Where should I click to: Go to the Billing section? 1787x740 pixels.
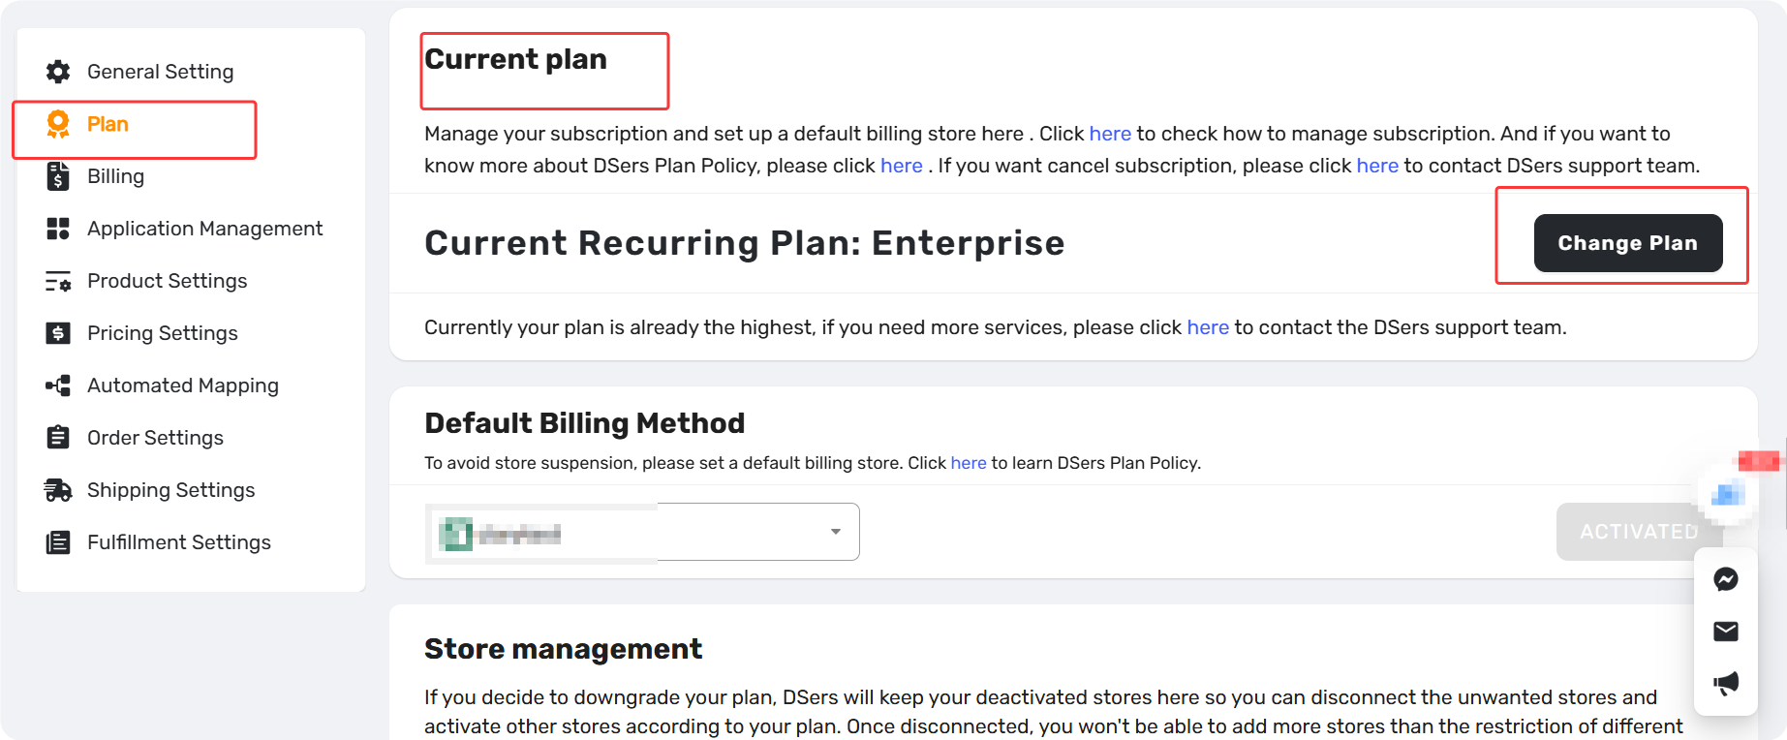(115, 176)
